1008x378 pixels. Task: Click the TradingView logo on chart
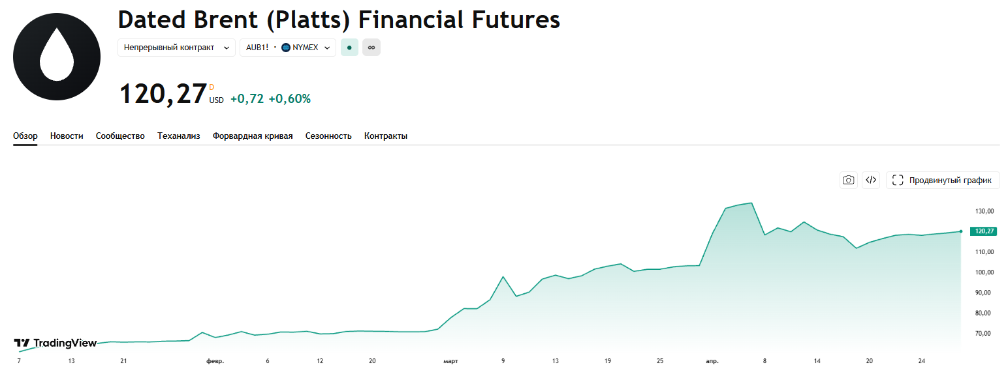[x=55, y=343]
